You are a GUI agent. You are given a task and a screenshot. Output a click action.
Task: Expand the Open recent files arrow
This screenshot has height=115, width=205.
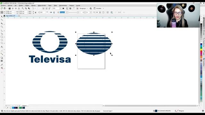coord(7,9)
